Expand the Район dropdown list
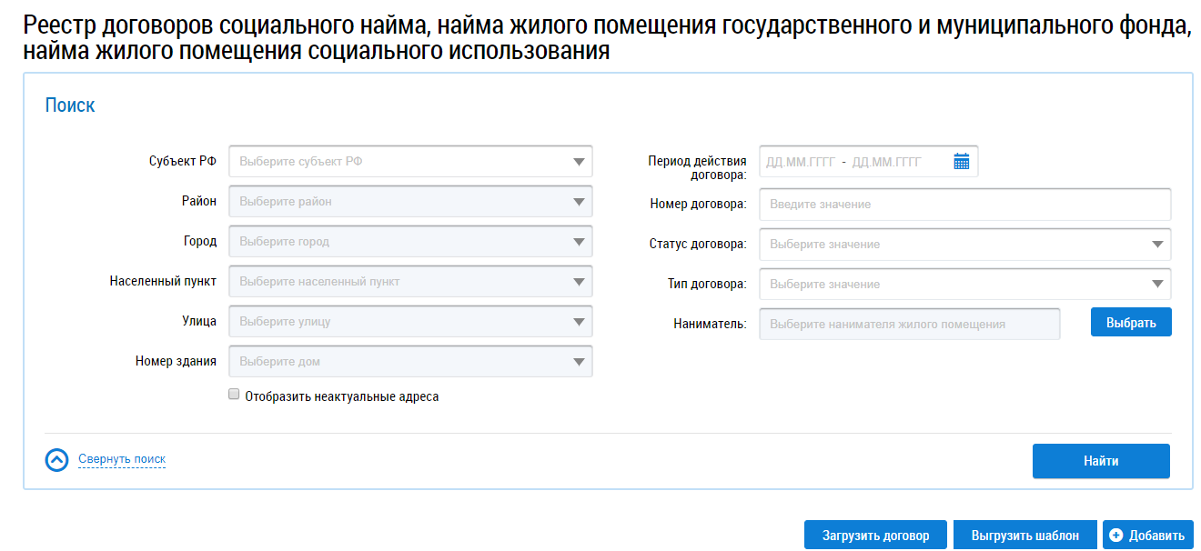The height and width of the screenshot is (551, 1201). click(410, 202)
